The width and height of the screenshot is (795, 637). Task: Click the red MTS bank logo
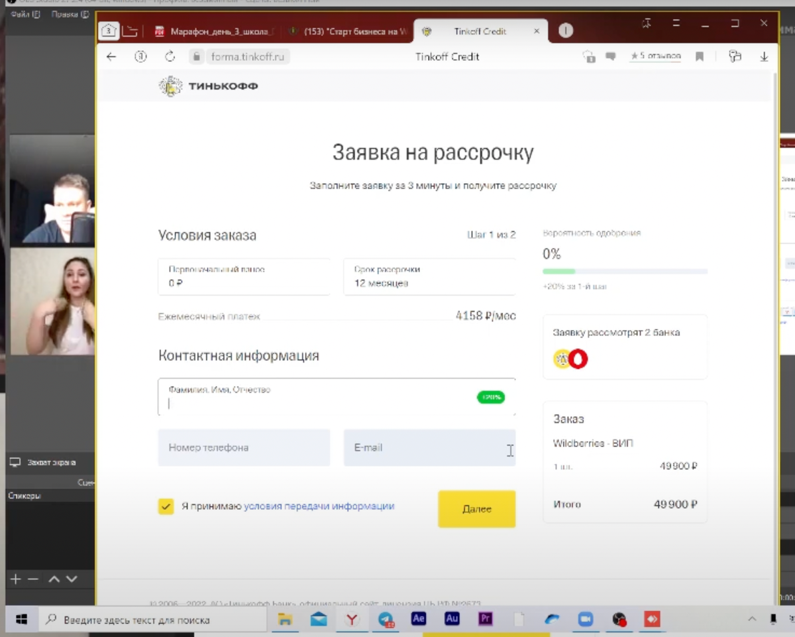pyautogui.click(x=578, y=359)
